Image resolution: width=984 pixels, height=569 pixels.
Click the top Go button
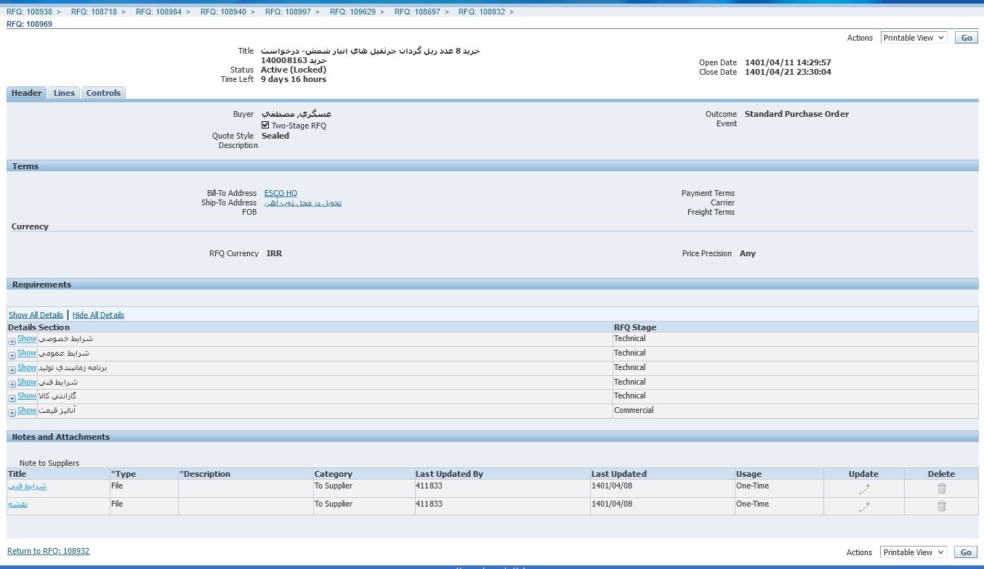[x=966, y=38]
